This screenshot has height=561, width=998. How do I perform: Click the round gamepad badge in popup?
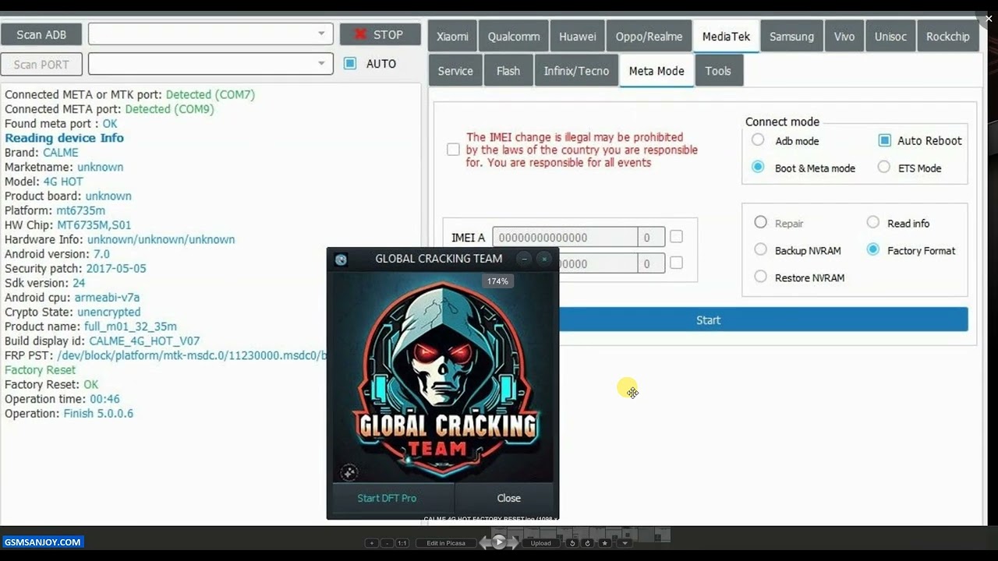(349, 472)
